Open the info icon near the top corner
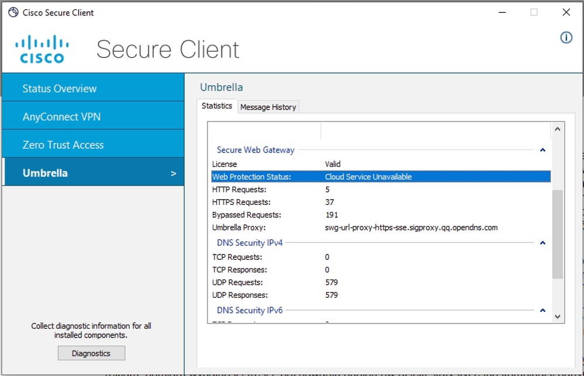This screenshot has height=376, width=584. [x=566, y=37]
